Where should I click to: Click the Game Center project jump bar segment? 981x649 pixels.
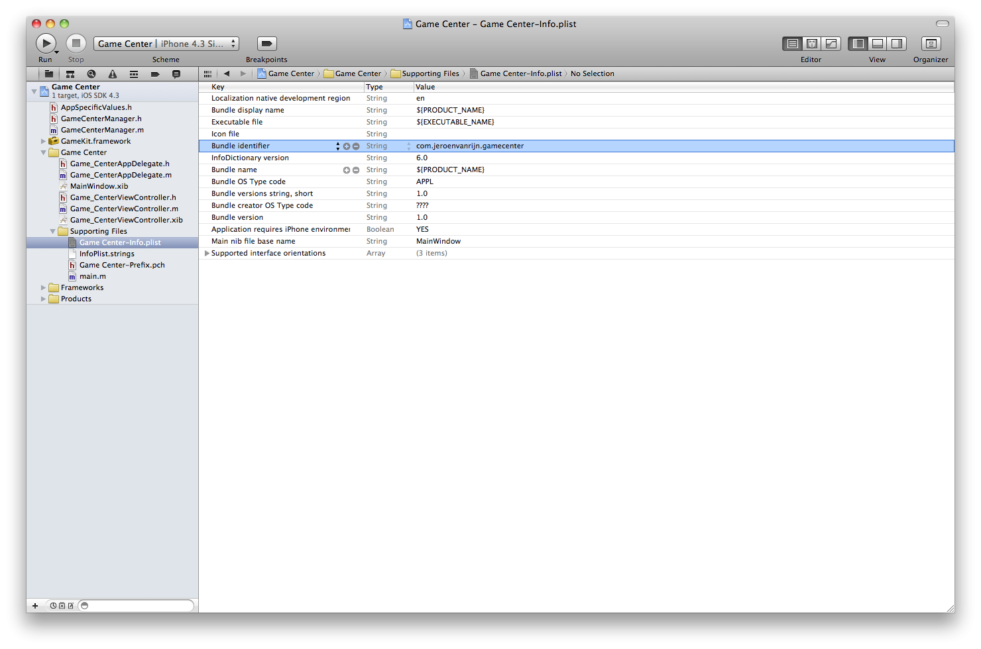(x=286, y=74)
